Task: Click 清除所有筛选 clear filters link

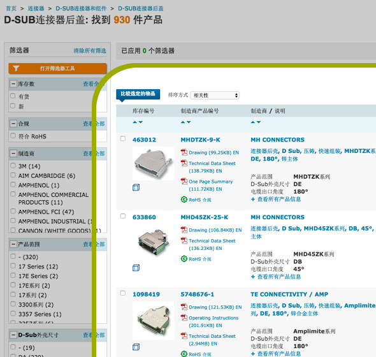Action: 90,50
